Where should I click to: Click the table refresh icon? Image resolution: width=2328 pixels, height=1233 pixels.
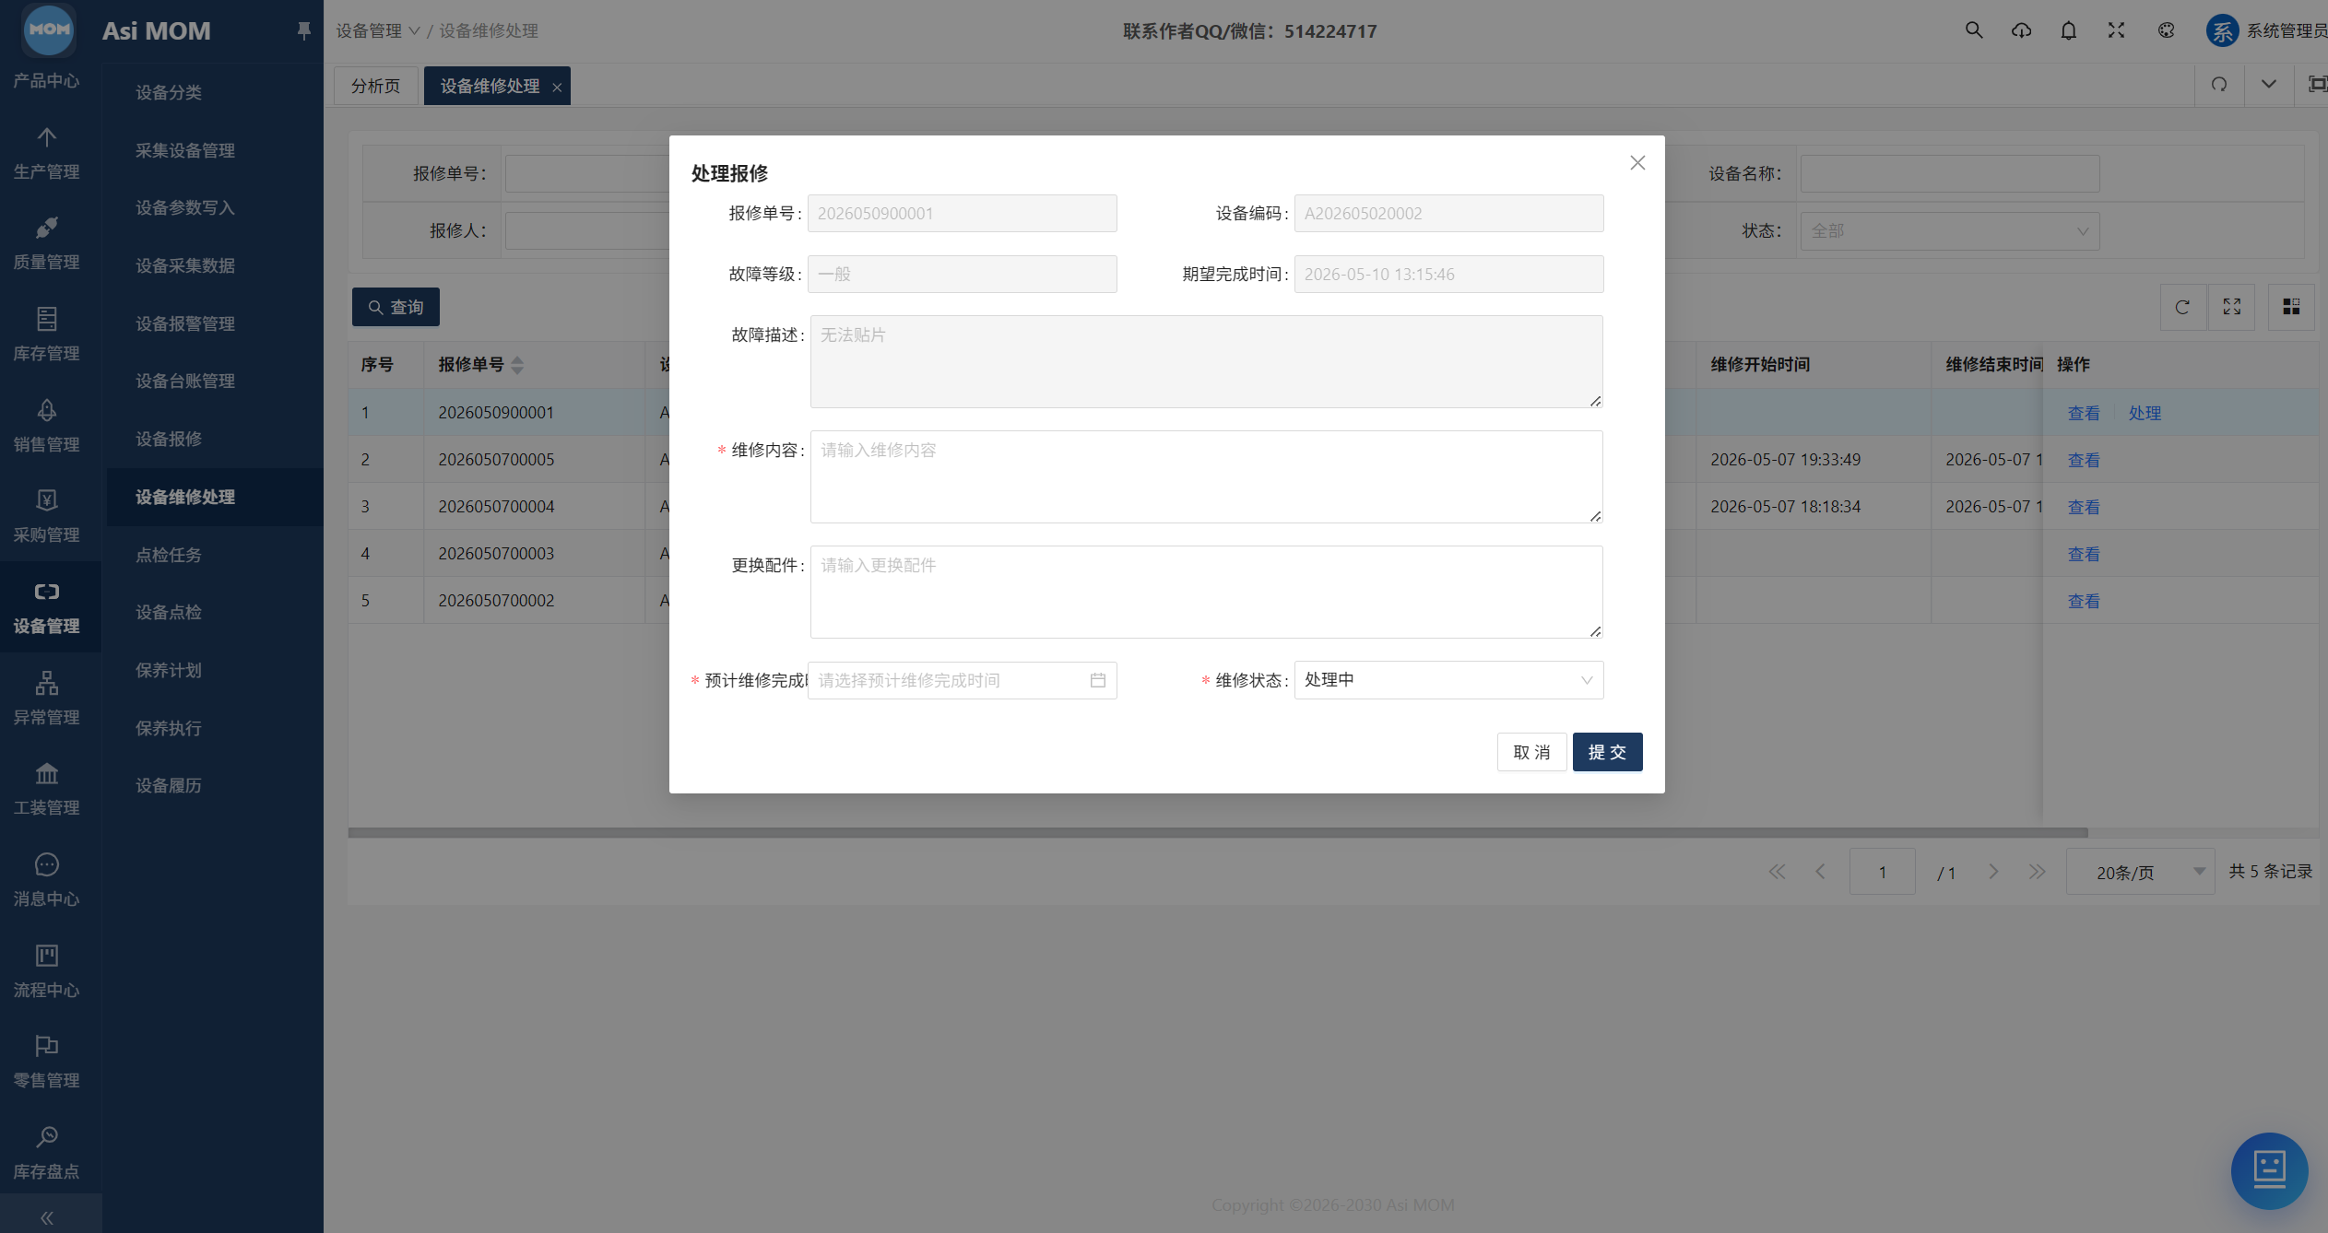[x=2182, y=307]
